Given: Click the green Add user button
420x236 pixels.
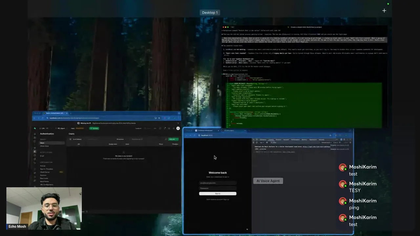Looking at the screenshot, I should coord(173,139).
